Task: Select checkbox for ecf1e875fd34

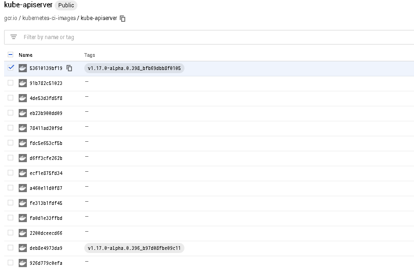Action: (10, 173)
